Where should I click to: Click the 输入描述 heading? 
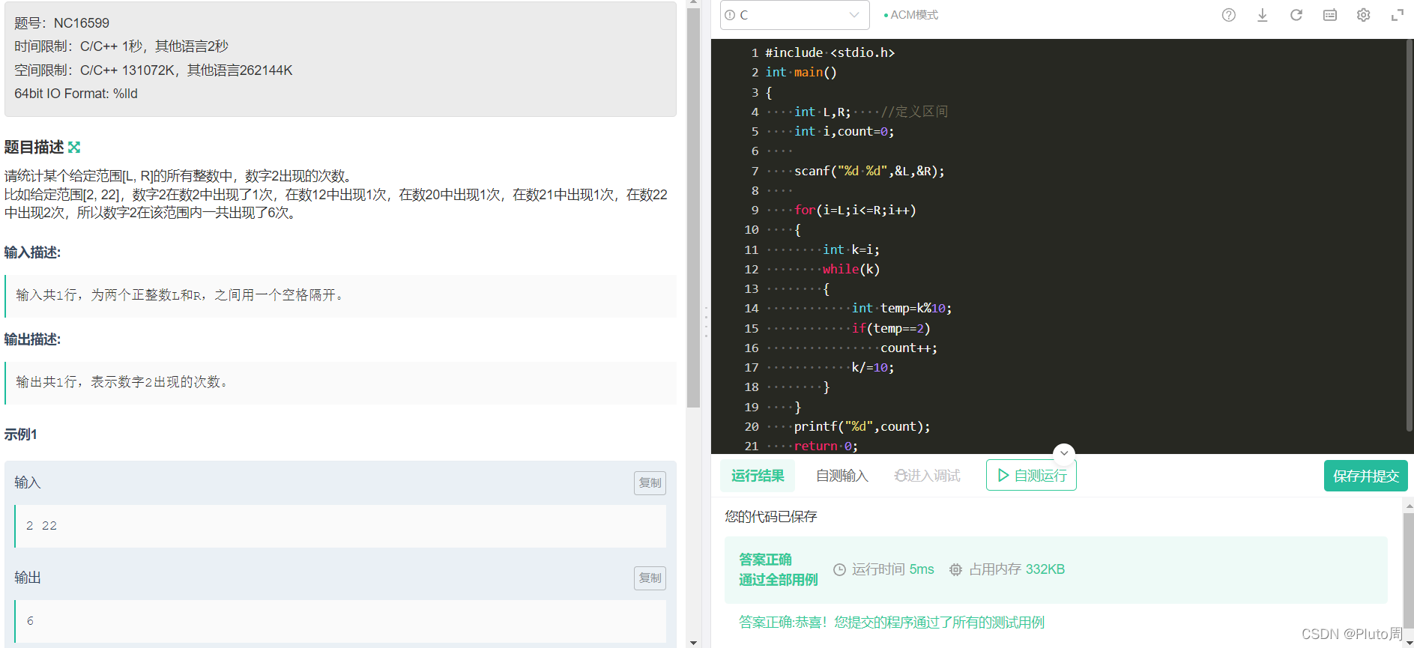pos(32,252)
